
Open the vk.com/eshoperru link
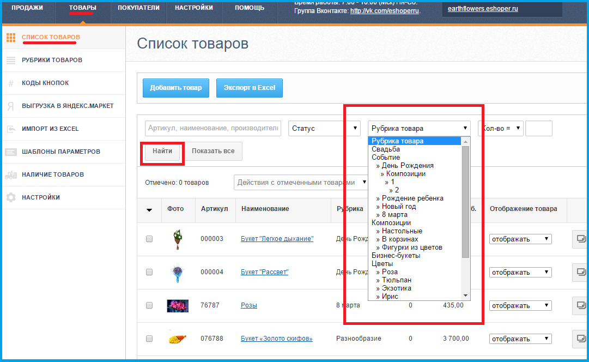click(x=385, y=11)
